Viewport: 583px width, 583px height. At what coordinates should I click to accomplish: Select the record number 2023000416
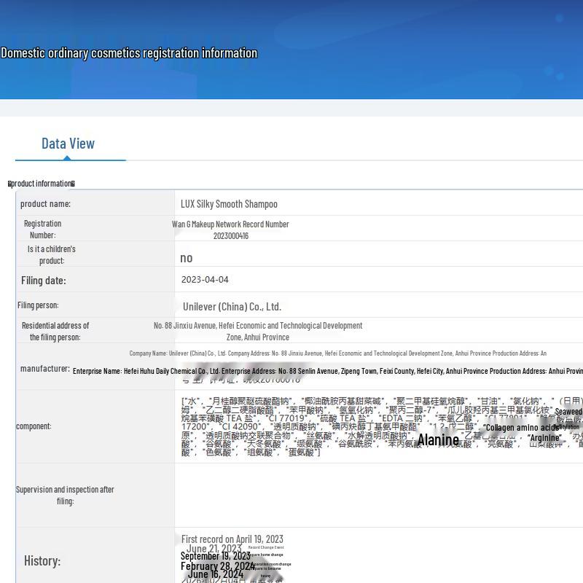tap(231, 236)
